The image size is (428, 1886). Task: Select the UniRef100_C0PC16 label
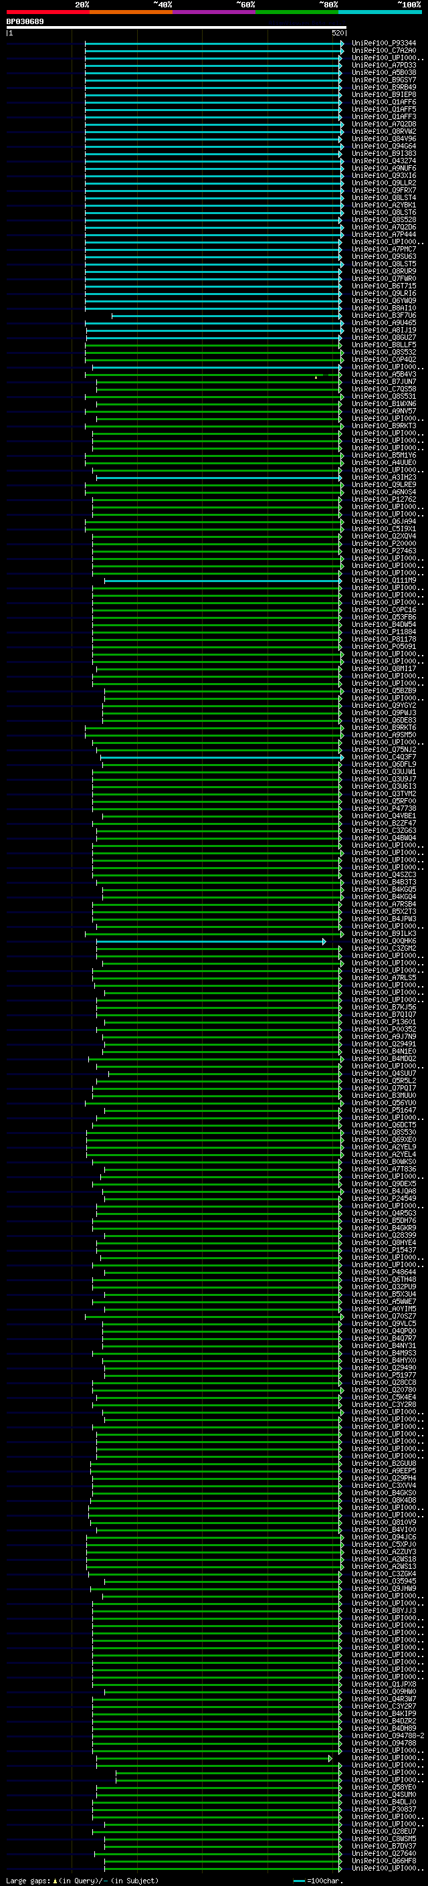point(383,610)
